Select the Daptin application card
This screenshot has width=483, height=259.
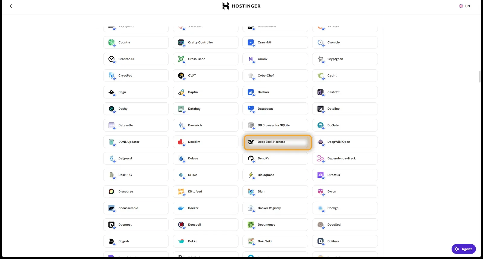click(206, 92)
